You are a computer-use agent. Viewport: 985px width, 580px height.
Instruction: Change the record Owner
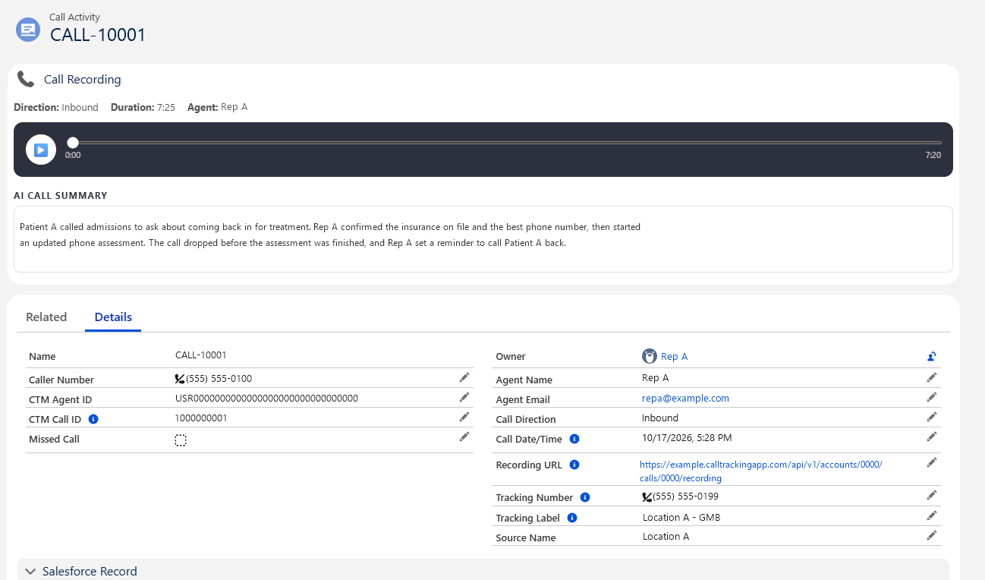click(x=932, y=356)
